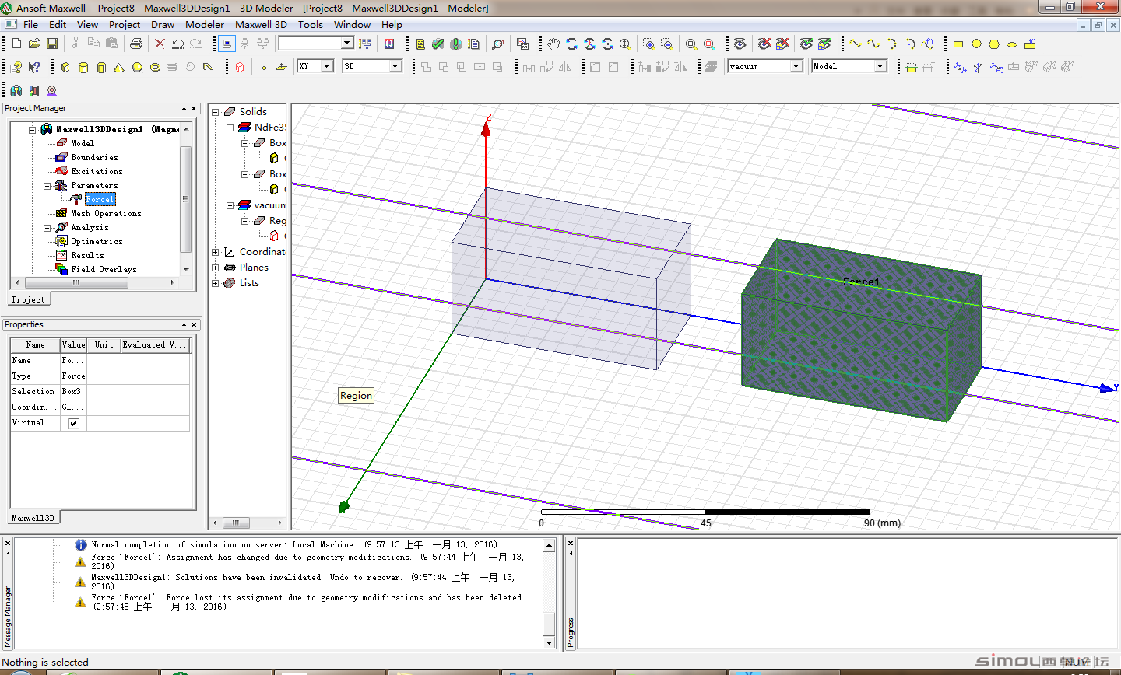1121x675 pixels.
Task: Select Results in project tree
Action: click(87, 256)
